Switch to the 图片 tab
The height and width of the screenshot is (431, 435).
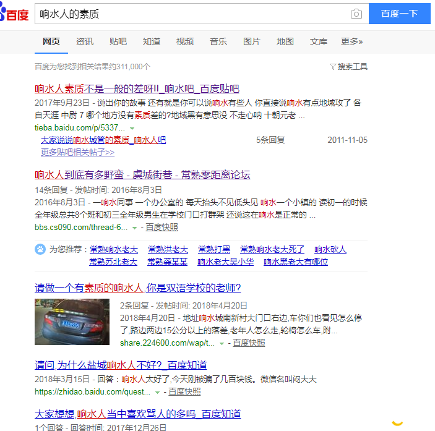pyautogui.click(x=252, y=41)
